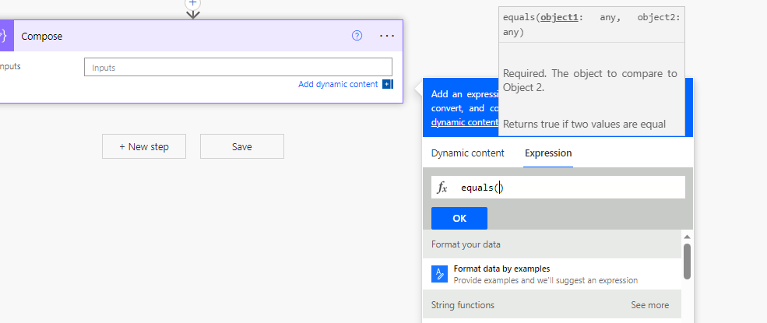
Task: Click into the Compose Inputs field
Action: coord(238,68)
